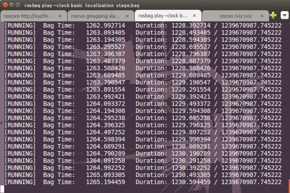The image size is (290, 193).
Task: Add a new terminal tab with green plus
Action: (273, 15)
